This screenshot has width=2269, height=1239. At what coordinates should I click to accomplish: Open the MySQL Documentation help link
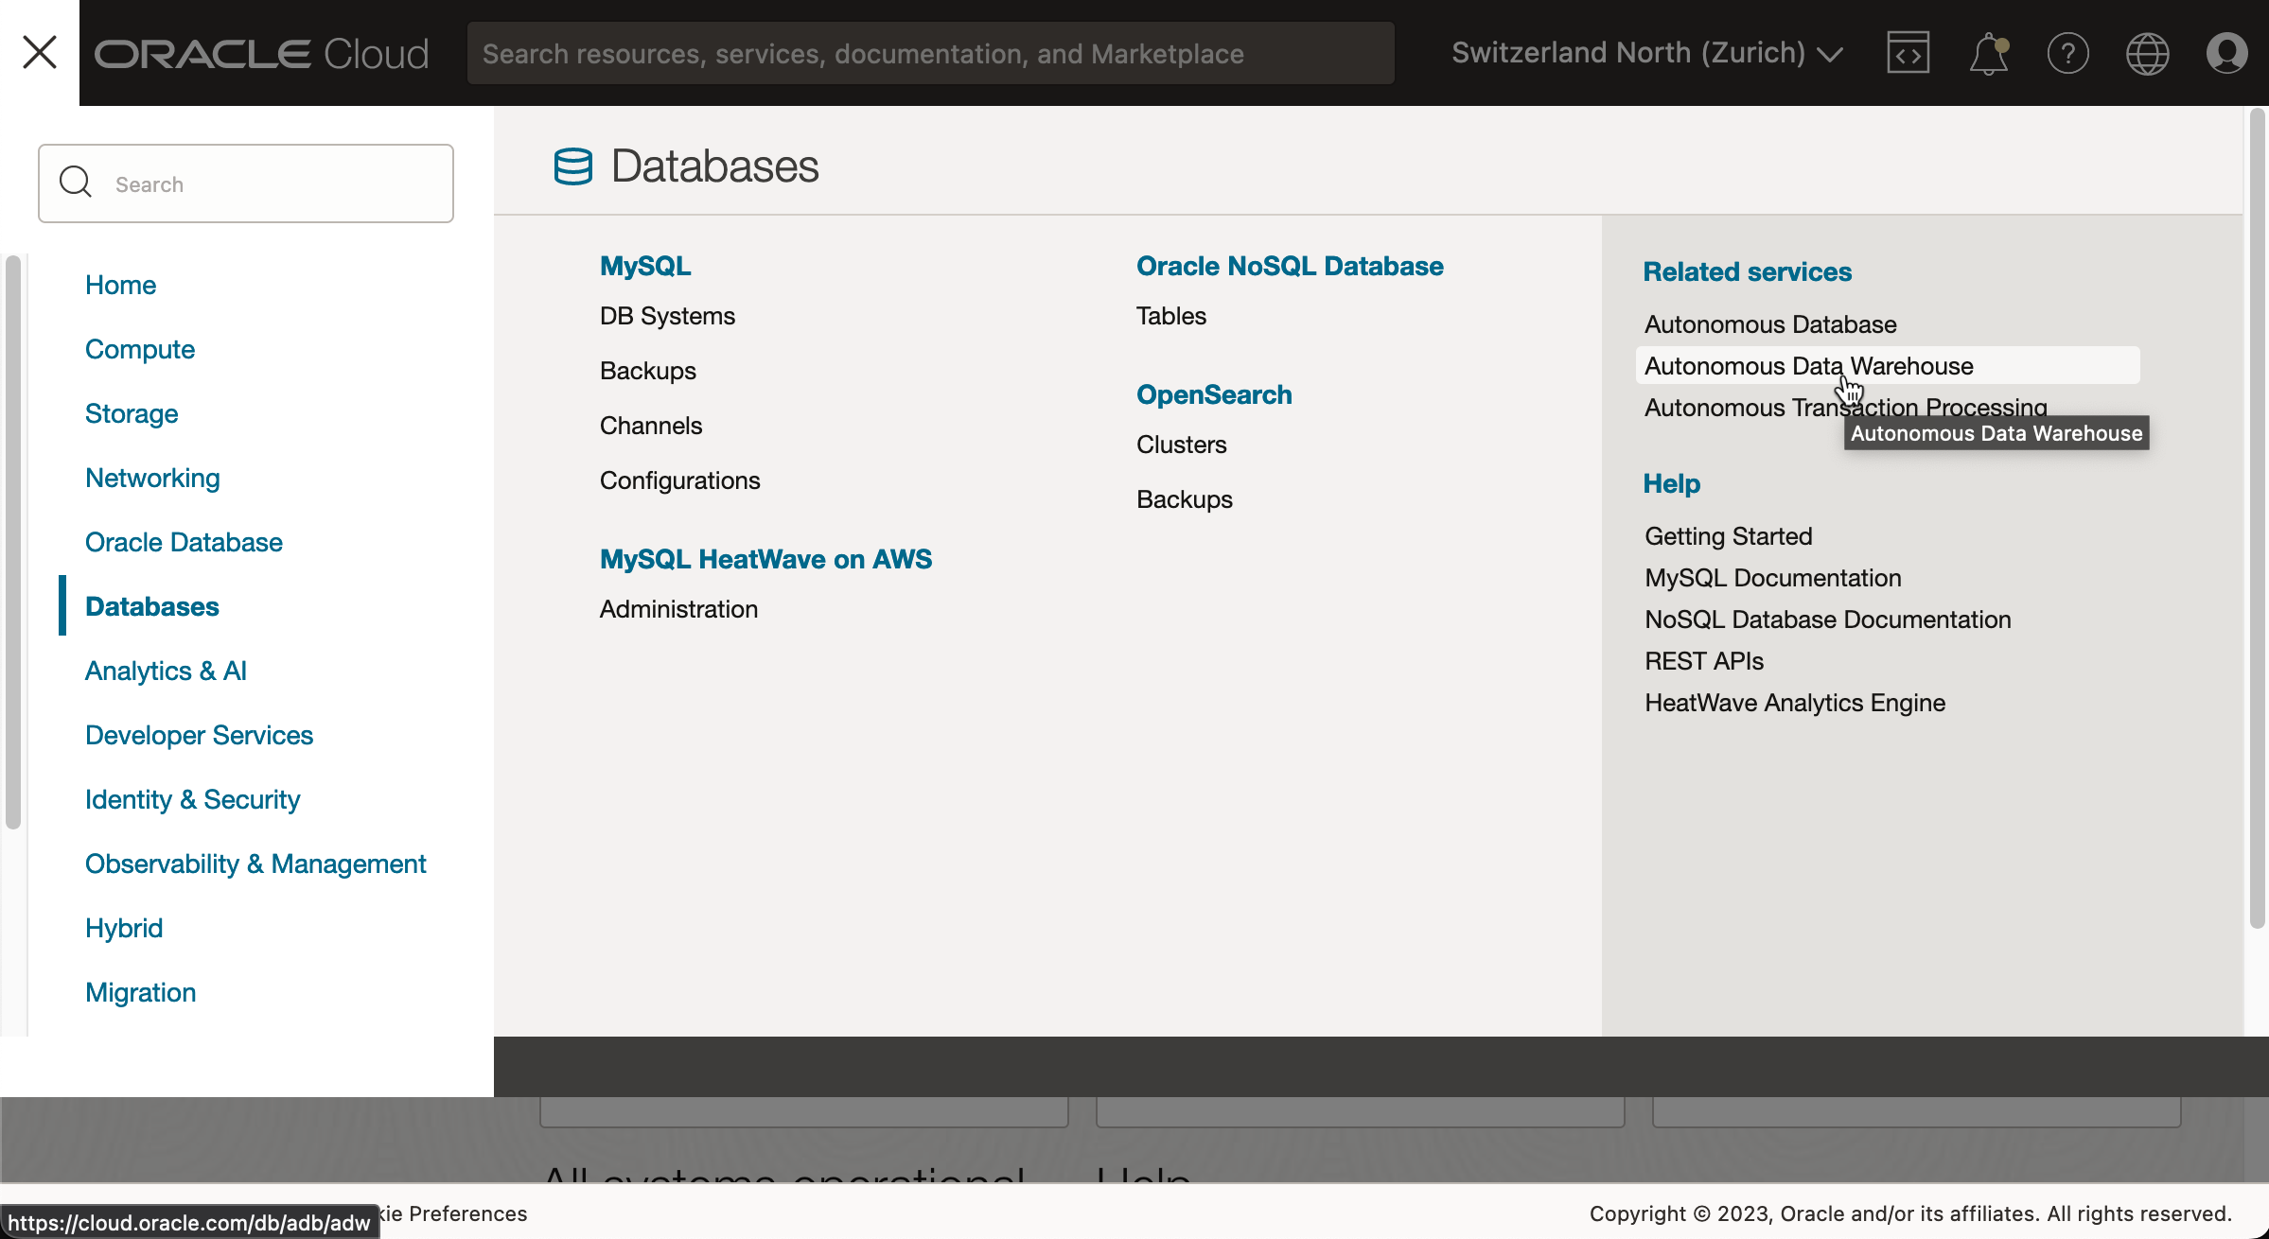(1772, 578)
